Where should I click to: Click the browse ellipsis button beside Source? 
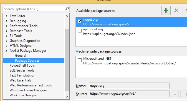point(175,94)
